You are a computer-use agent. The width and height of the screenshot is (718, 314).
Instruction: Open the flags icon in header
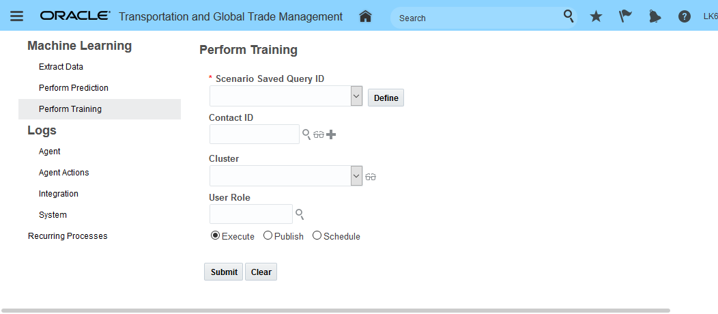click(x=625, y=16)
